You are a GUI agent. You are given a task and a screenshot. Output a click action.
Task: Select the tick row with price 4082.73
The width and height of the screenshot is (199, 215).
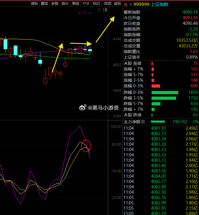pos(161,134)
